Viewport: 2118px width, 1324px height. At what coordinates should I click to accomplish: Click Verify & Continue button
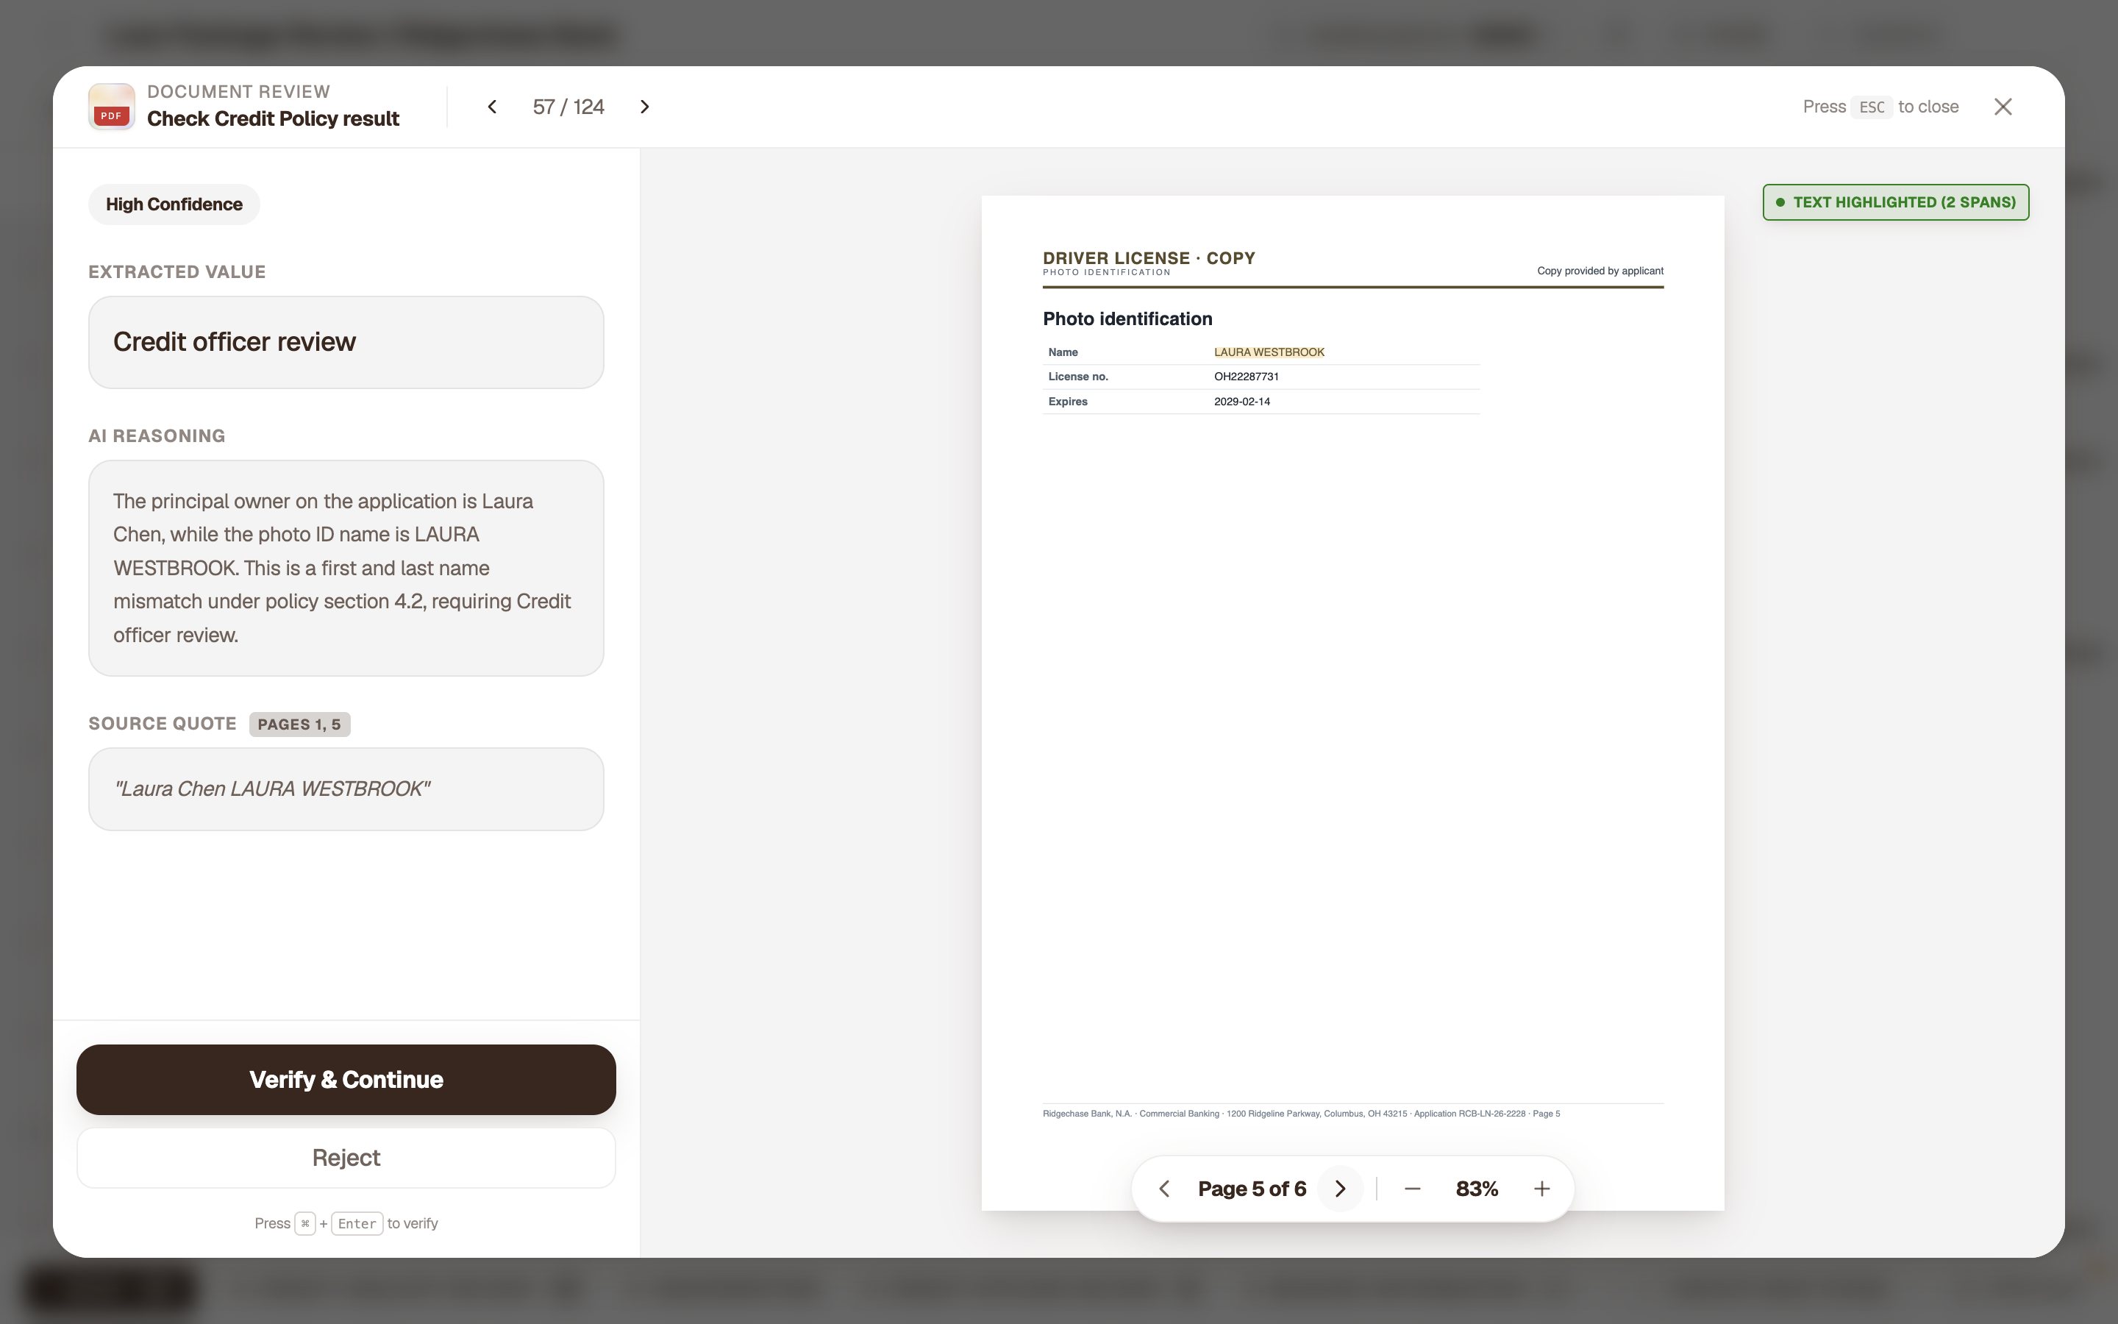click(346, 1079)
